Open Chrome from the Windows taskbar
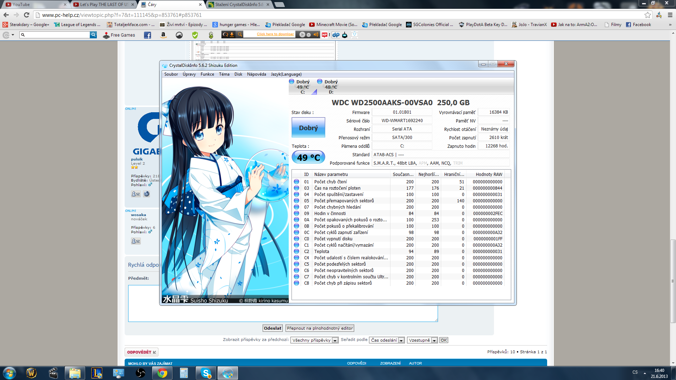The height and width of the screenshot is (380, 676). pos(162,373)
